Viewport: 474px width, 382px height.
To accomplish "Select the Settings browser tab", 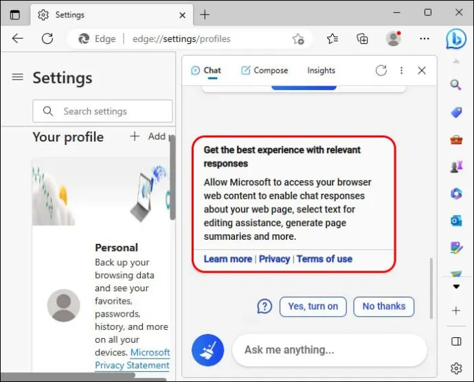I will pos(112,15).
